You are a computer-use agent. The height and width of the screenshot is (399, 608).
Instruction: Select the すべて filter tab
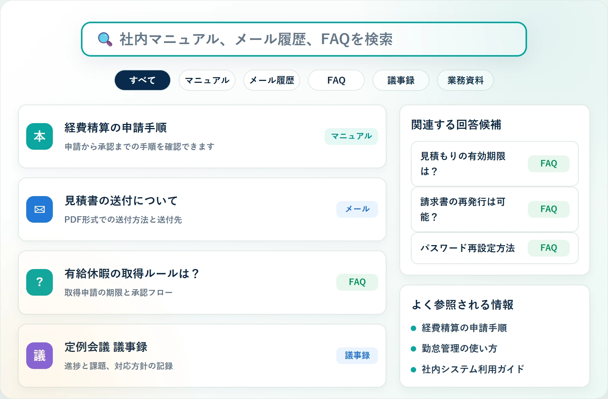pyautogui.click(x=142, y=80)
